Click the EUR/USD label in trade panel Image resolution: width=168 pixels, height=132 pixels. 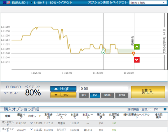(13, 87)
